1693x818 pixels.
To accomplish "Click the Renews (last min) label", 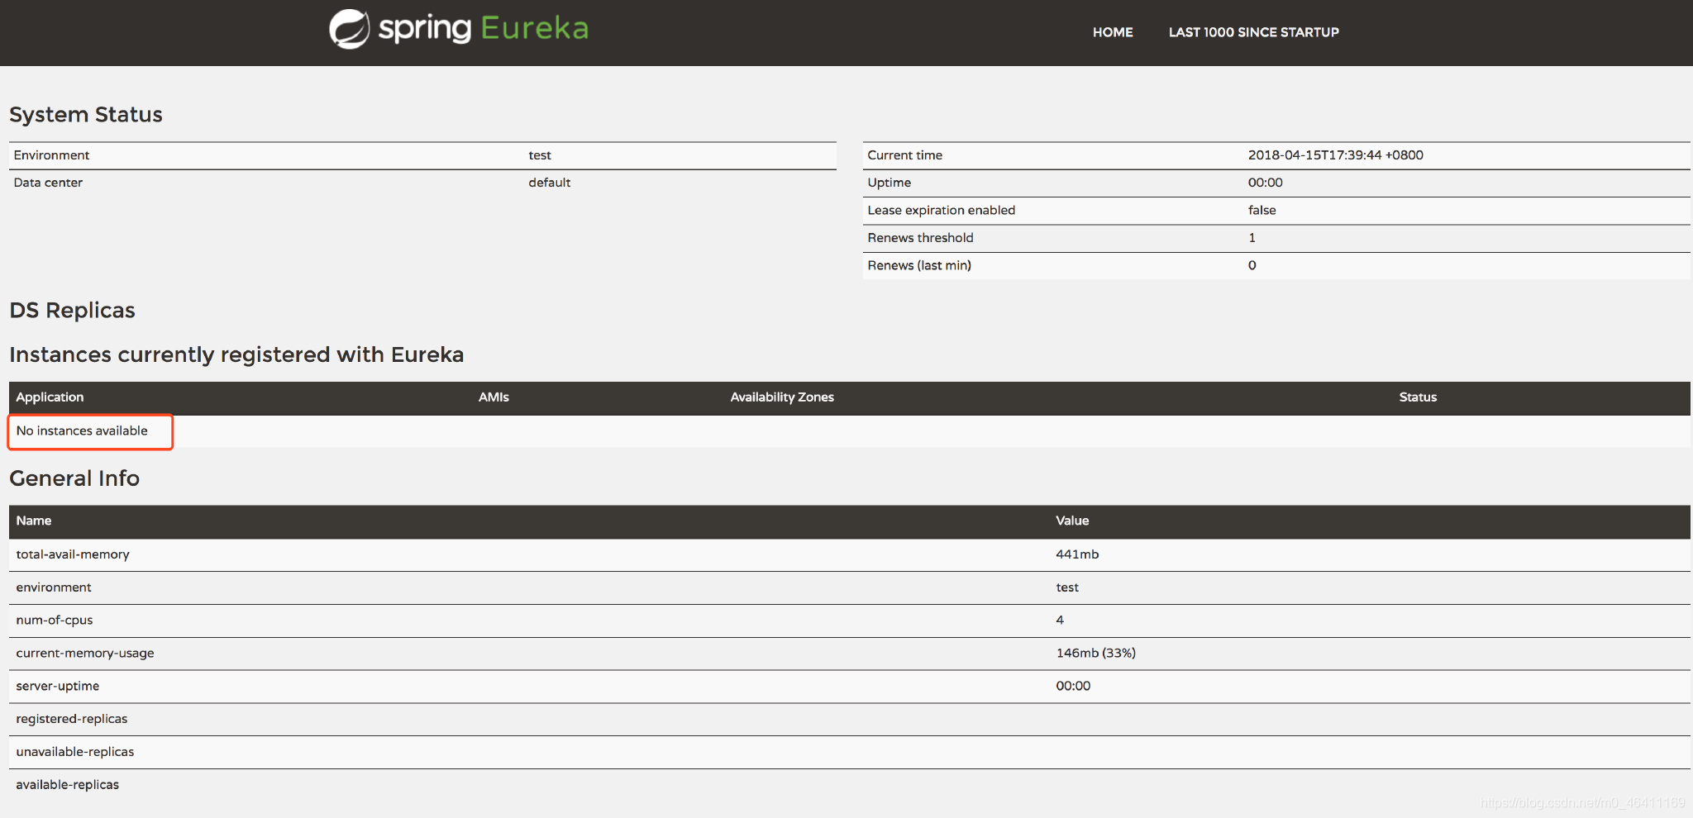I will [x=919, y=265].
